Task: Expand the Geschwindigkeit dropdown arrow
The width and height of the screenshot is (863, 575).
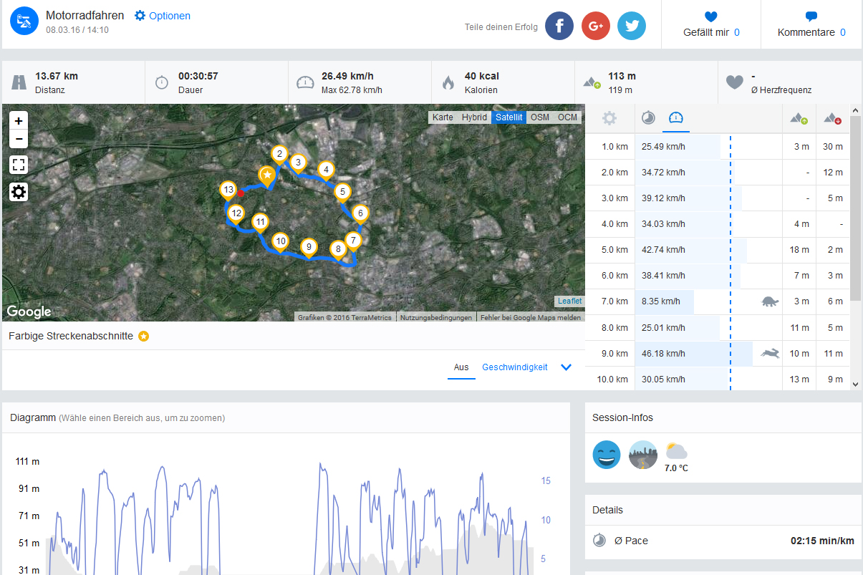Action: [566, 367]
